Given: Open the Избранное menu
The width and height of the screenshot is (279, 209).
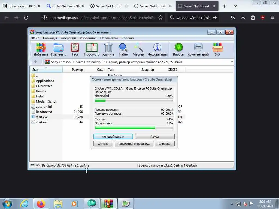Looking at the screenshot, I should 88,38.
